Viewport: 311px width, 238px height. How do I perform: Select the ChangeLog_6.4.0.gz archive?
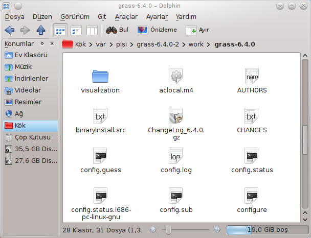[176, 124]
